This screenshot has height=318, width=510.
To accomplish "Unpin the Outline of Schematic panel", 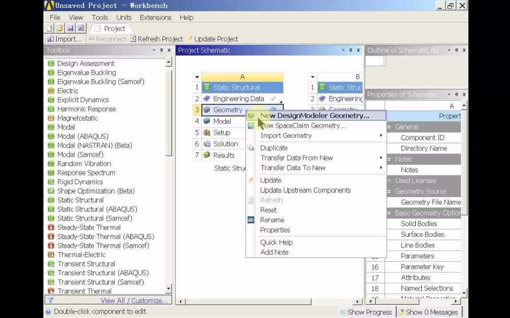I will 456,50.
